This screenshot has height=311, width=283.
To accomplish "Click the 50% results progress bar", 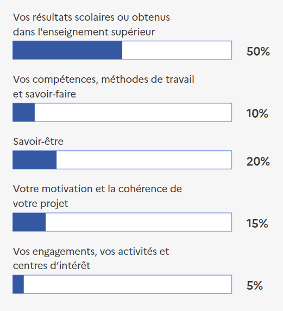I will (x=122, y=50).
